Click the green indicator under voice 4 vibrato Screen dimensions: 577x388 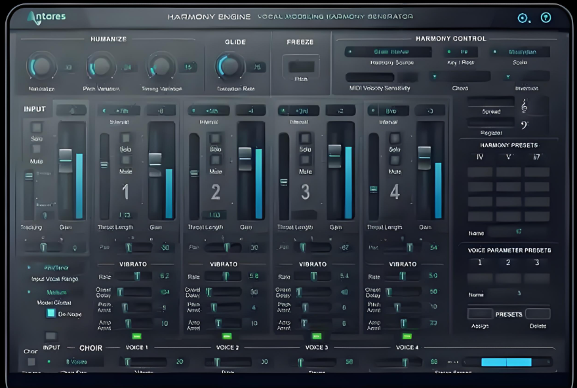click(407, 336)
